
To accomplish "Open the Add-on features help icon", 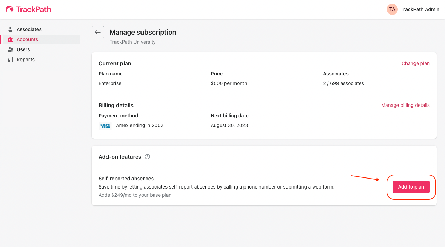I will click(147, 157).
